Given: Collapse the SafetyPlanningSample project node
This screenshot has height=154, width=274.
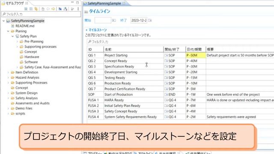Looking at the screenshot, I should [4, 21].
